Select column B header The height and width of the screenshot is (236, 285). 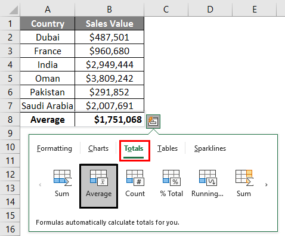pos(109,9)
